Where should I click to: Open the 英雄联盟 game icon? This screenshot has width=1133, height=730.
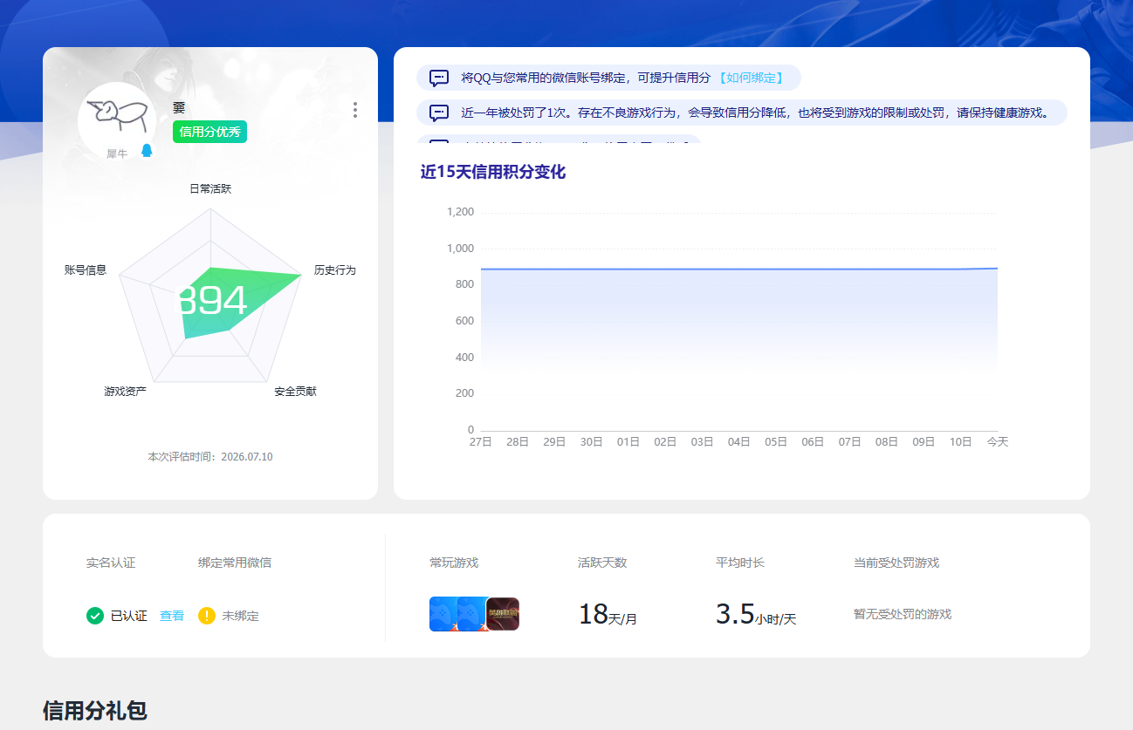pos(503,614)
